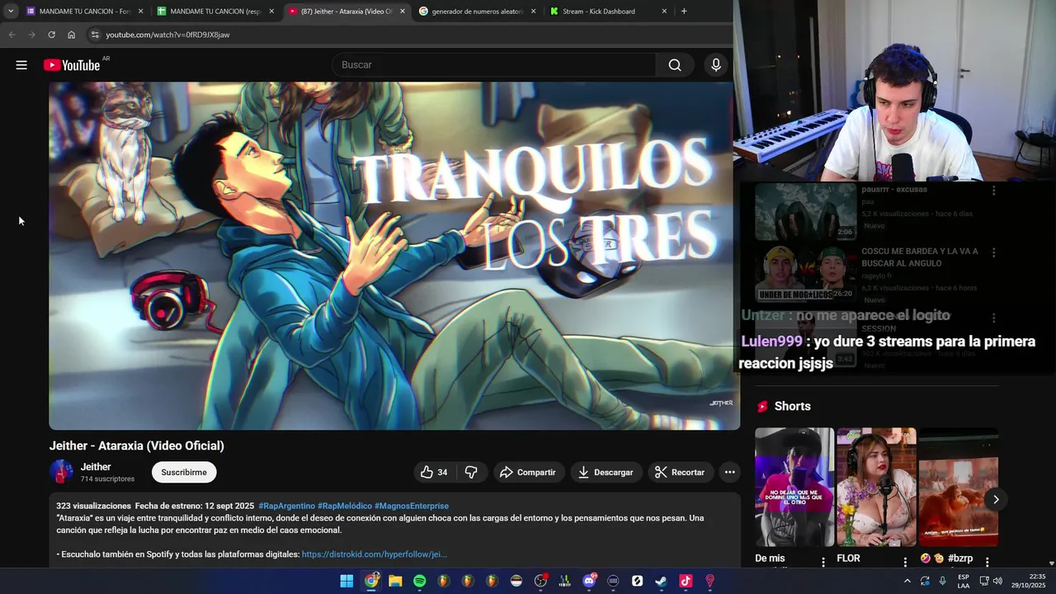Click ESP LAA language indicator
The width and height of the screenshot is (1056, 594).
[x=964, y=581]
